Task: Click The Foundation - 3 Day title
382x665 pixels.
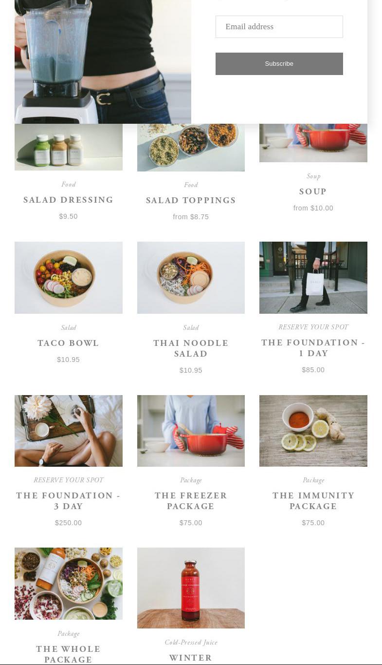Action: pyautogui.click(x=68, y=501)
